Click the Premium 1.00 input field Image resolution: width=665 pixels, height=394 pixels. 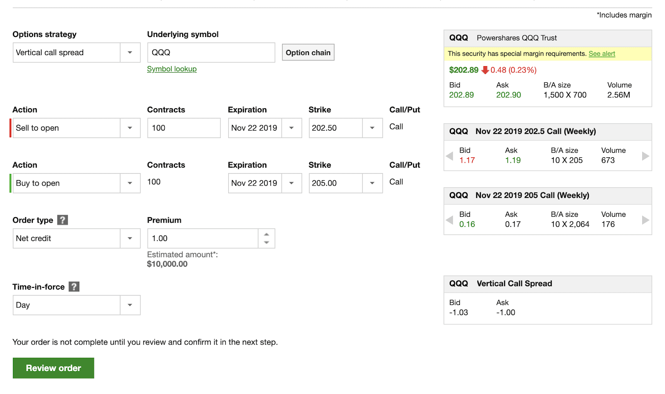(x=203, y=238)
